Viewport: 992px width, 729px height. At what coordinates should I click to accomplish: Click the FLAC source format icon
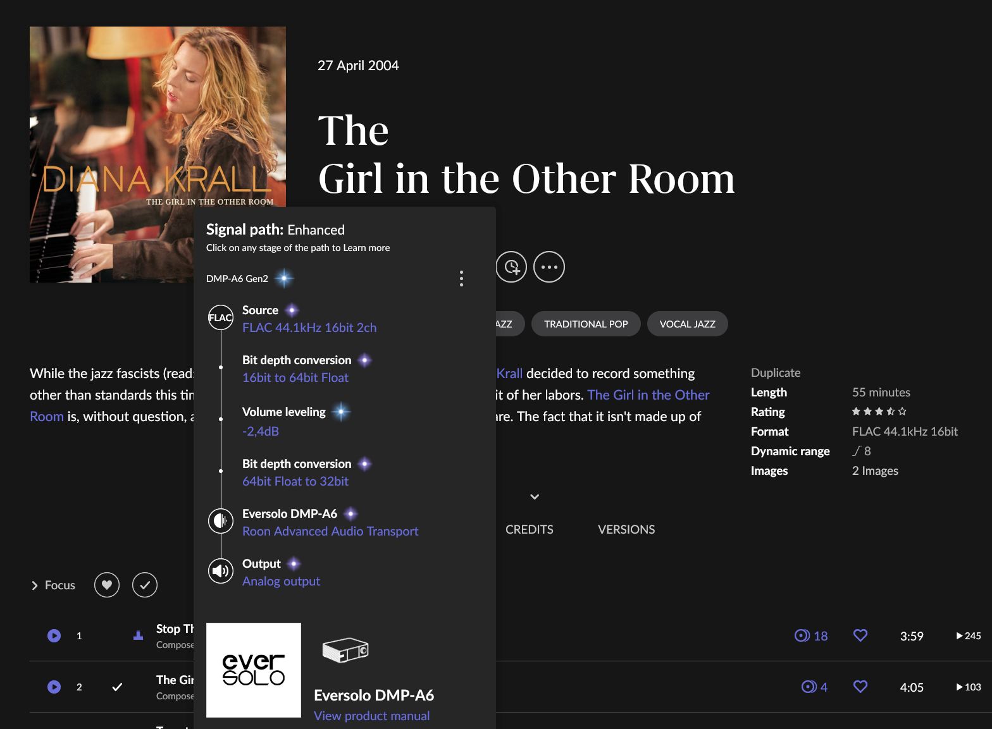pos(220,317)
